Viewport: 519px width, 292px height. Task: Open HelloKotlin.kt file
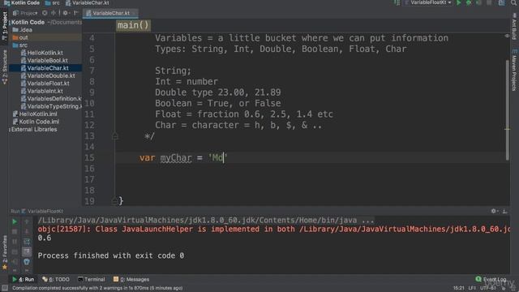[41, 53]
